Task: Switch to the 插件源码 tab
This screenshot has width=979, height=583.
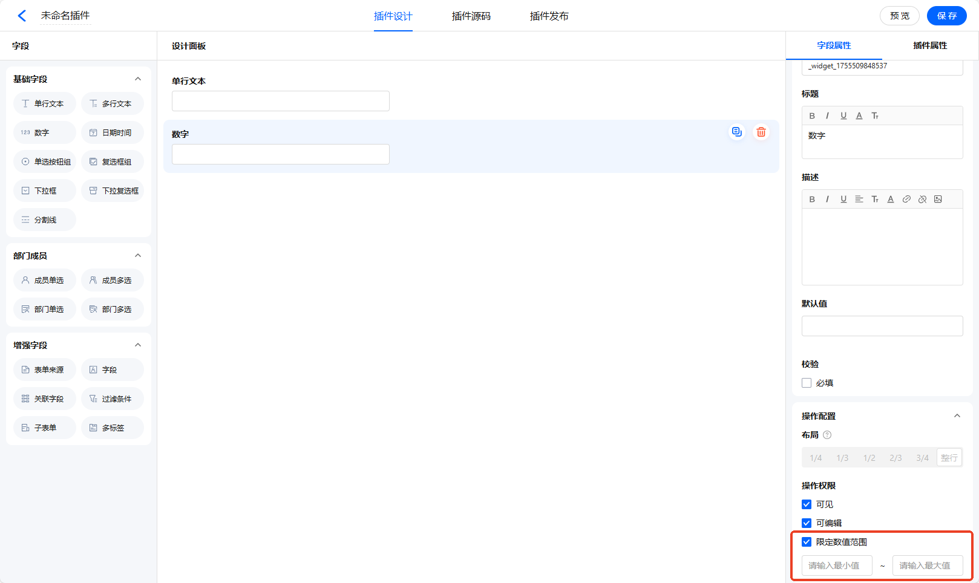Action: click(471, 16)
